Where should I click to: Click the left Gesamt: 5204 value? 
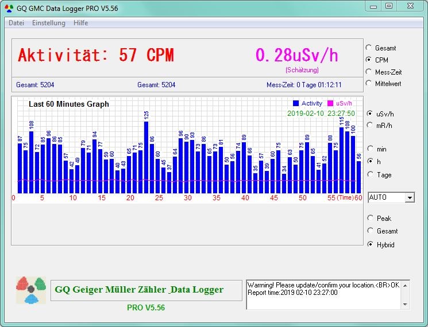pyautogui.click(x=35, y=85)
